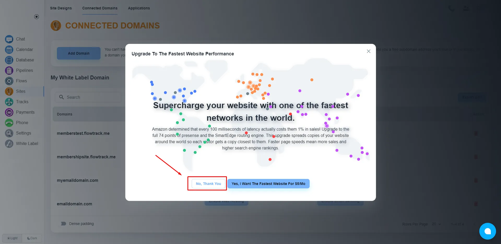Open the Calendar sidebar icon
This screenshot has height=244, width=501.
point(9,49)
